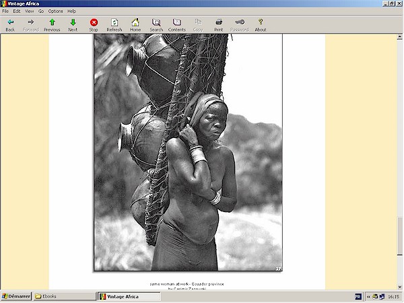Close the Vintage Africa window

(x=399, y=3)
